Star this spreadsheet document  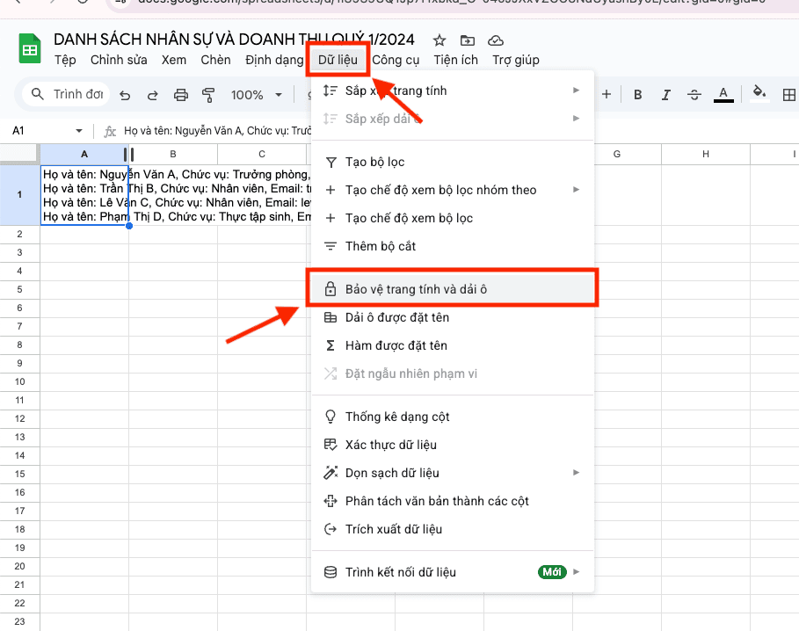(439, 40)
